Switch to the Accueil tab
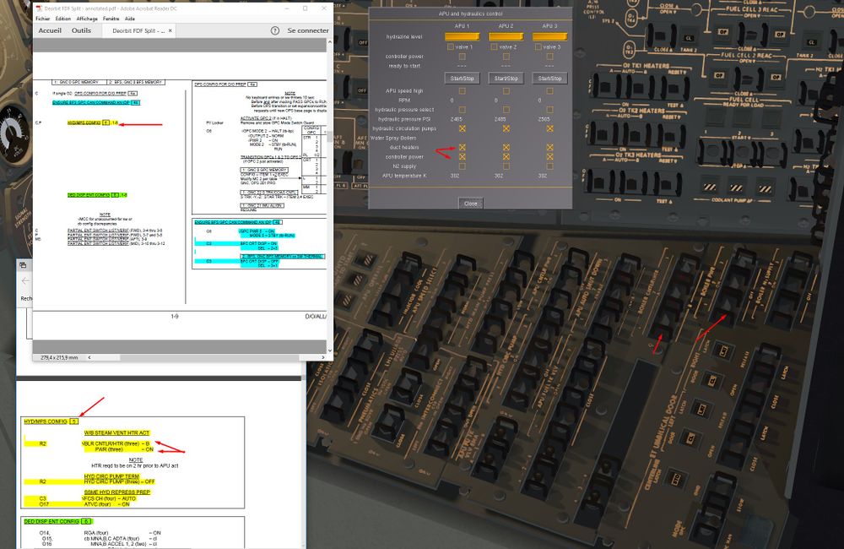 click(x=50, y=30)
